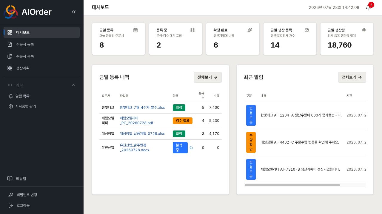Image resolution: width=382 pixels, height=214 pixels.
Task: Click the 검수 필요 status badge
Action: 183,121
